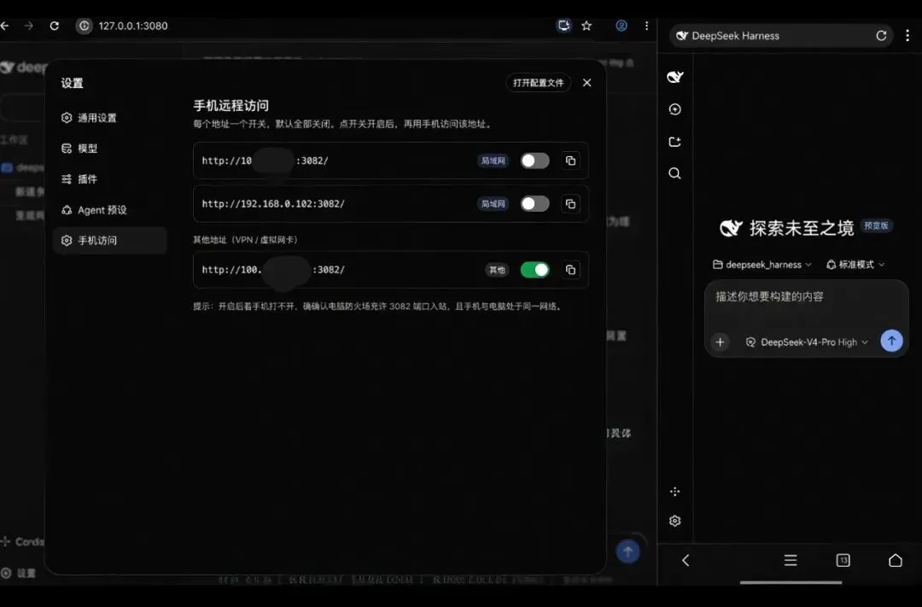The image size is (922, 607).
Task: Tap the phone menu hamburger icon
Action: [791, 561]
